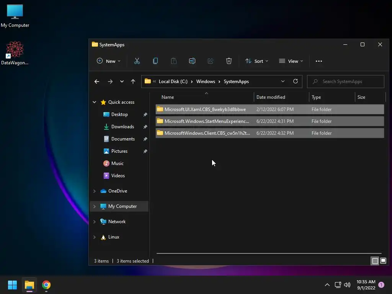This screenshot has height=294, width=392.
Task: Click File Explorer icon in taskbar
Action: point(29,285)
